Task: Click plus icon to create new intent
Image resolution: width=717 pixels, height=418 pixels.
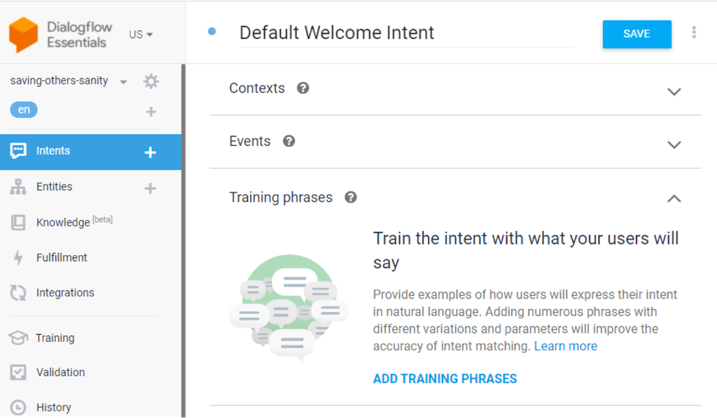Action: point(150,152)
